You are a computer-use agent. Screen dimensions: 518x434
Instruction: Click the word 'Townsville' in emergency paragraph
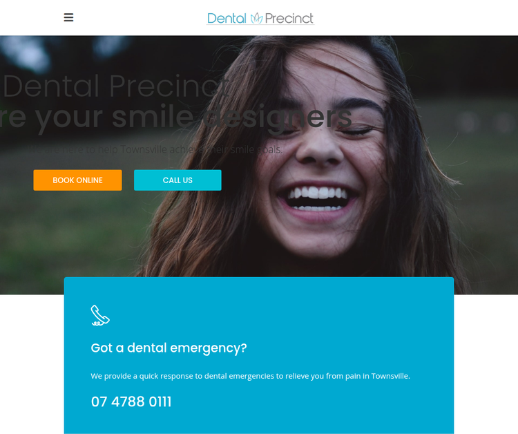(390, 376)
